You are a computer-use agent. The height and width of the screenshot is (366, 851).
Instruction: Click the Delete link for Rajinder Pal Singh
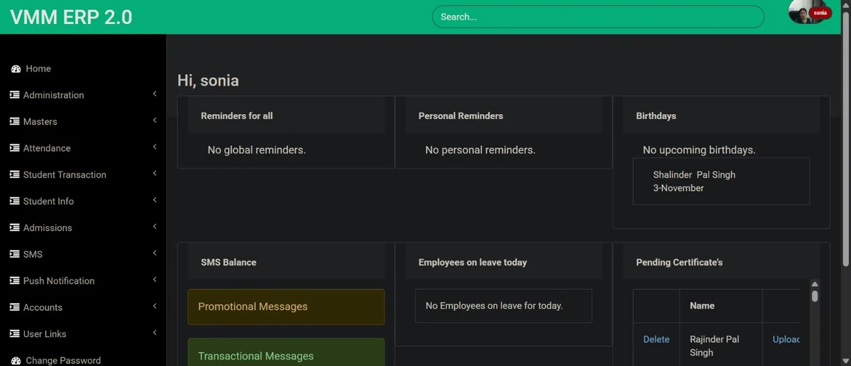click(656, 340)
